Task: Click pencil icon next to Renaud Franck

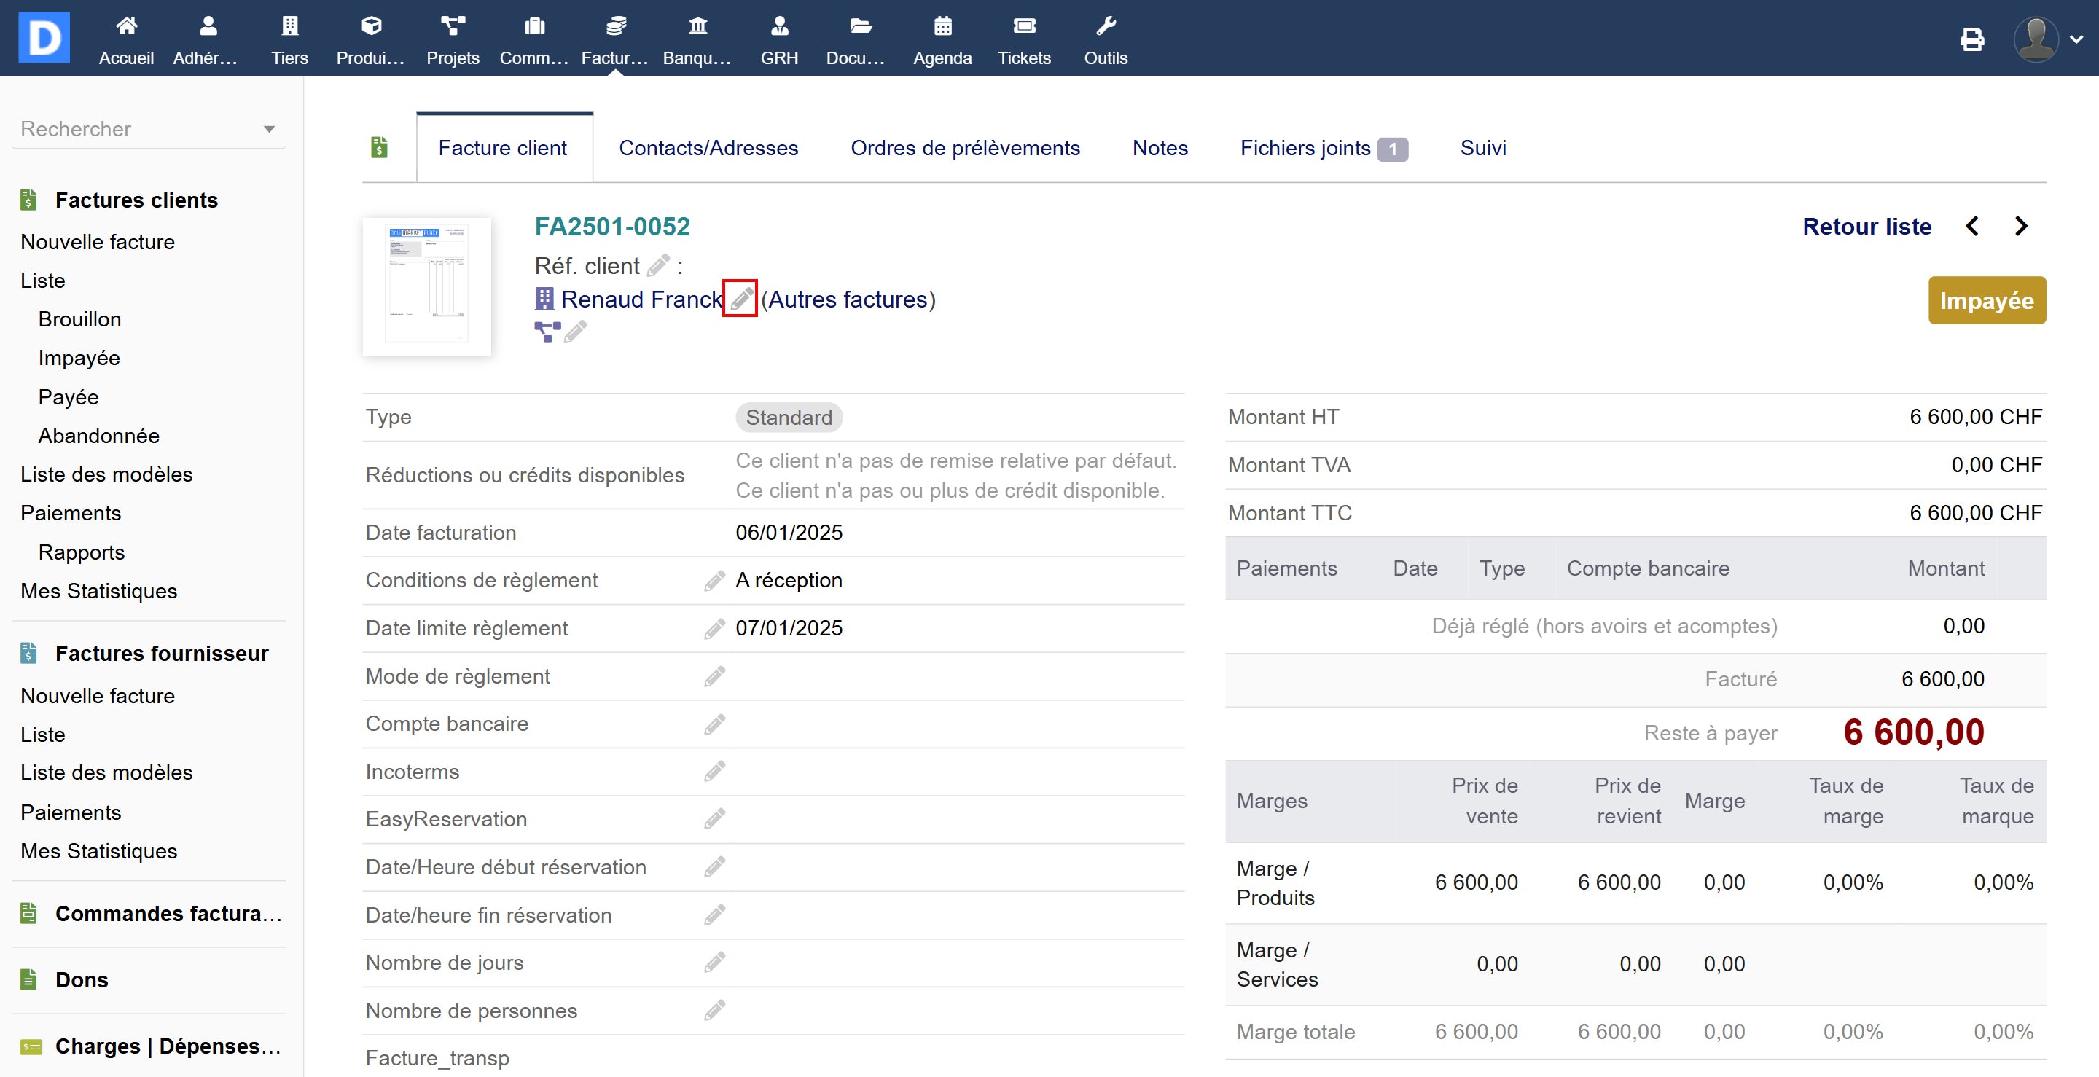Action: tap(740, 299)
